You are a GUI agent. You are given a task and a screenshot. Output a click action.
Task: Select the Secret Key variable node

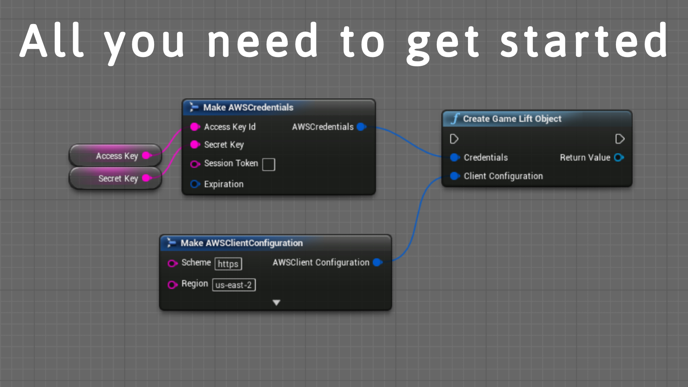pos(115,178)
